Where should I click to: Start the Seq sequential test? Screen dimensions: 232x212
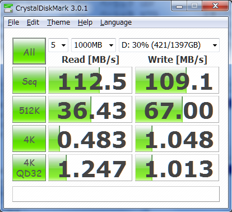(x=29, y=80)
